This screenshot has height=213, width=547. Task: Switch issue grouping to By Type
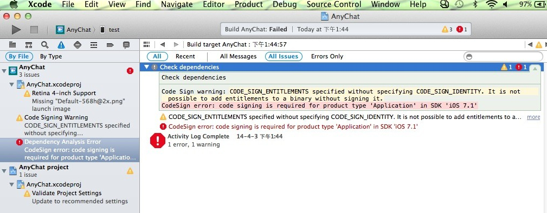click(x=51, y=56)
